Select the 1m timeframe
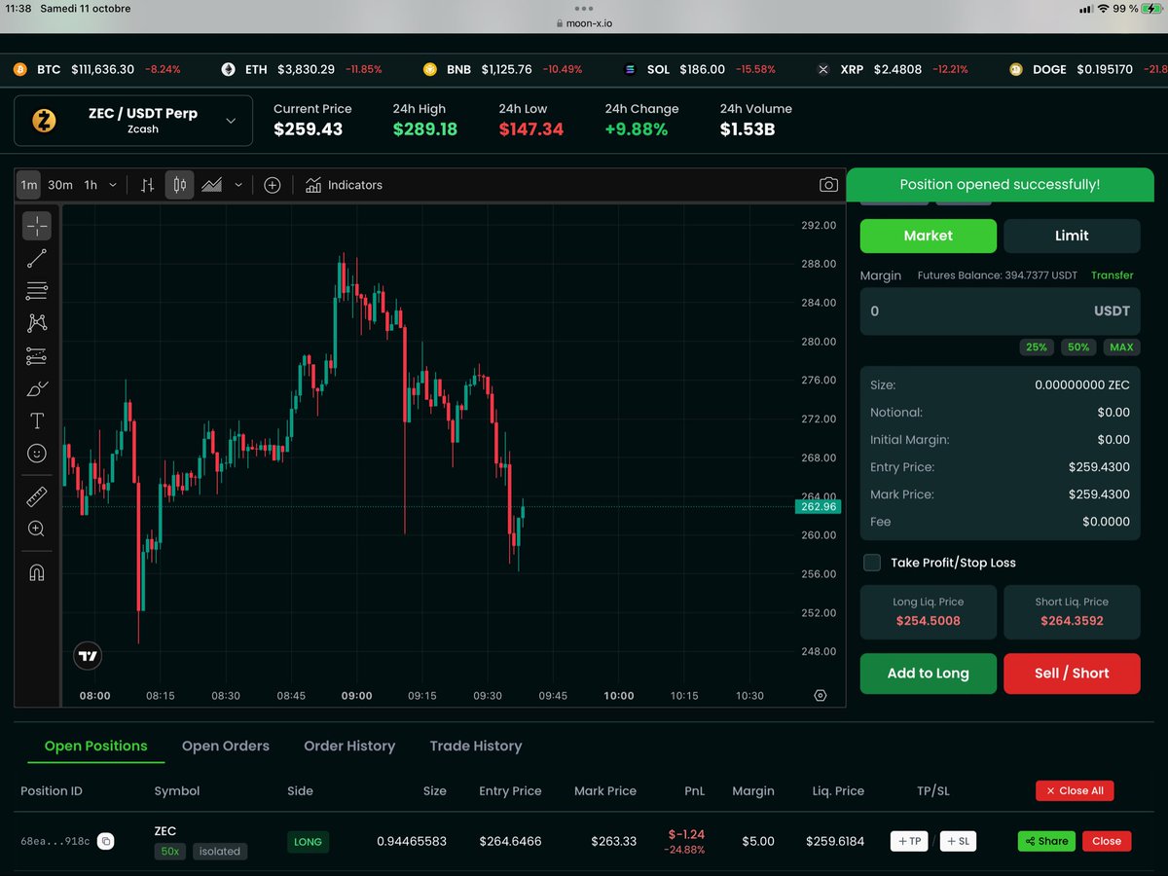Viewport: 1168px width, 876px height. tap(29, 185)
